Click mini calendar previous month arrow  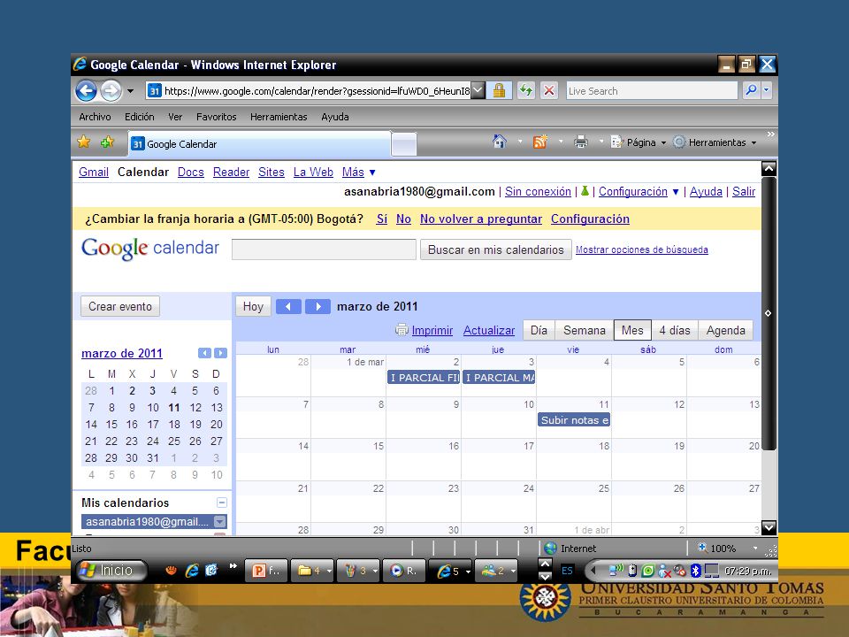tap(204, 353)
